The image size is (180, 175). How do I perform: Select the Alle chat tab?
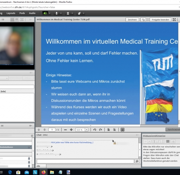(41, 166)
